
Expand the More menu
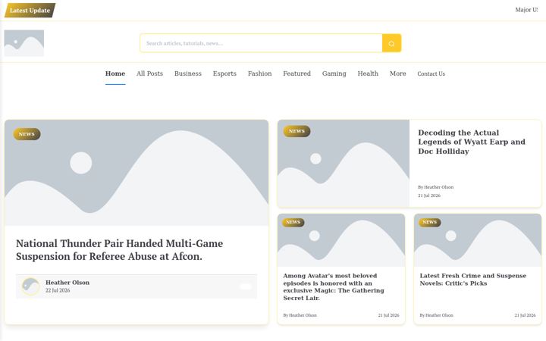397,74
